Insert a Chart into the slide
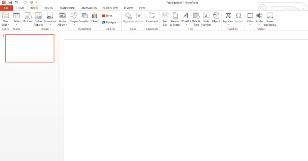Screen dimensions: 308x161 [x=94, y=17]
